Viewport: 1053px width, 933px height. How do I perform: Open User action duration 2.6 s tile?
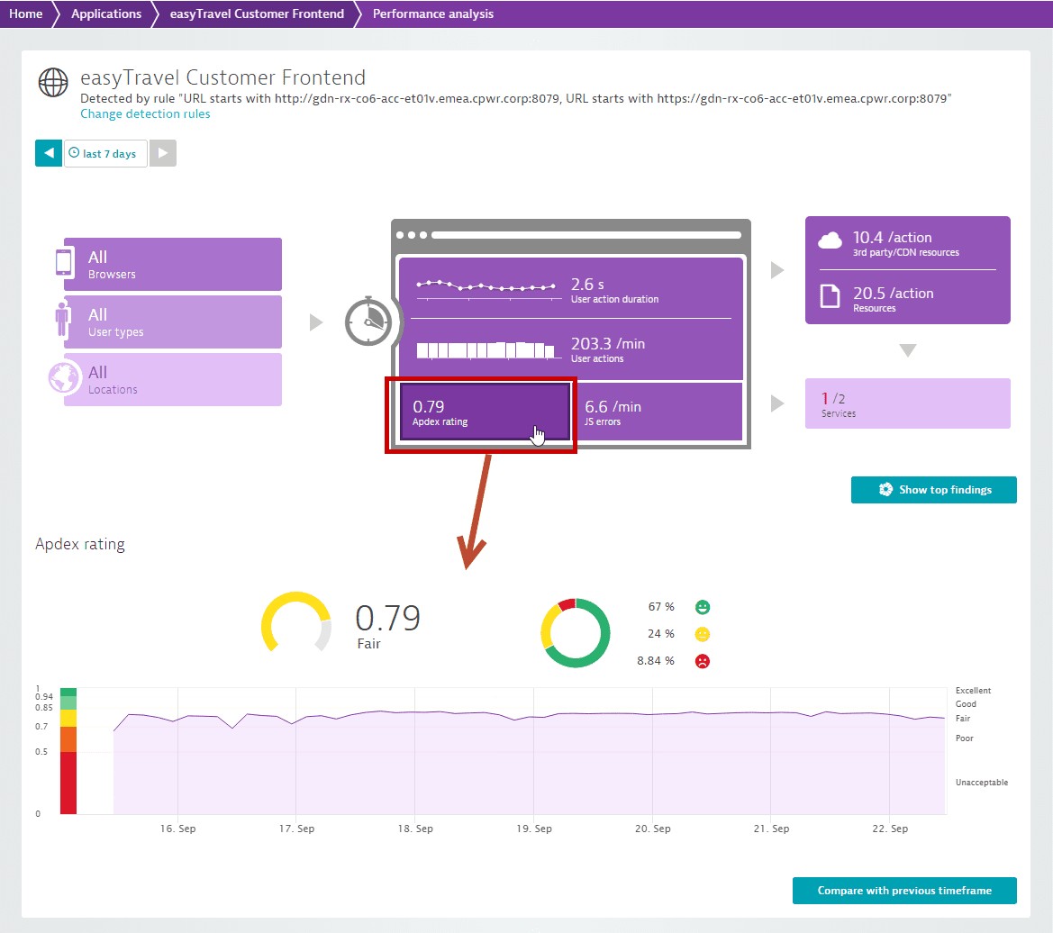(x=571, y=289)
